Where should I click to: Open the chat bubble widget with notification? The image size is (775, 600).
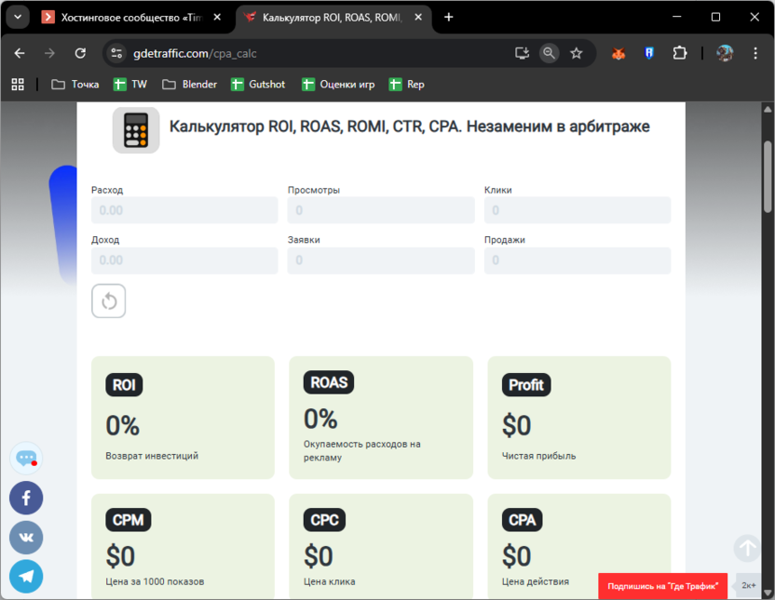[x=26, y=458]
